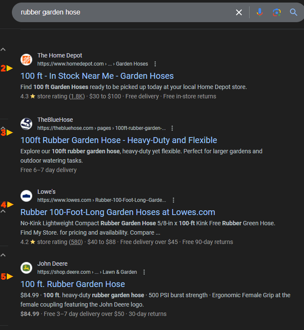The height and width of the screenshot is (330, 304).
Task: Click the John Deere favicon logo
Action: (26, 268)
